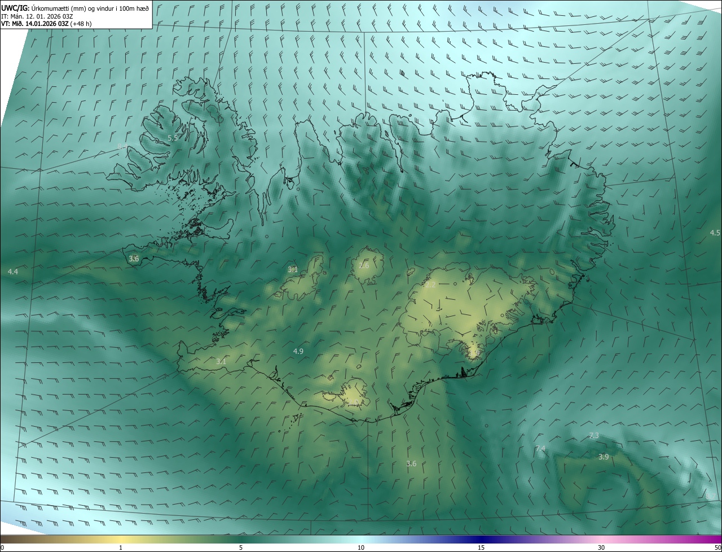Click the 3.6 value on Snæfellsnes peninsula
Image resolution: width=722 pixels, height=552 pixels.
[134, 259]
